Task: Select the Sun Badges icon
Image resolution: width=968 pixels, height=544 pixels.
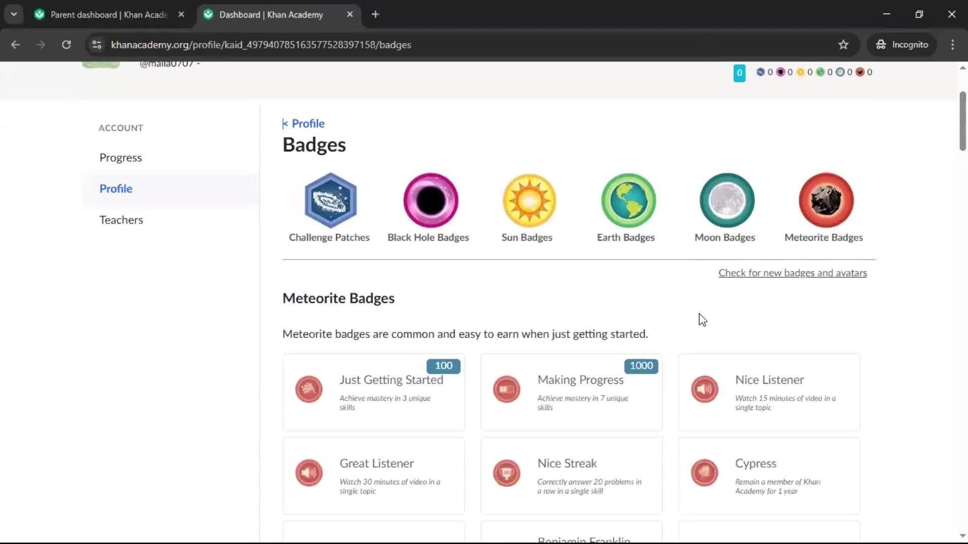Action: tap(529, 200)
